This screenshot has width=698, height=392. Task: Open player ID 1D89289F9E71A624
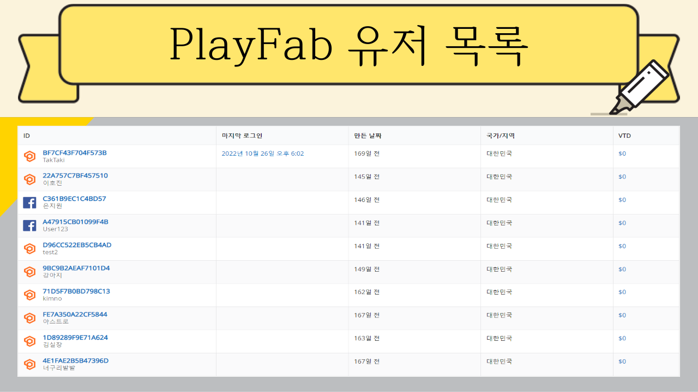(x=75, y=338)
